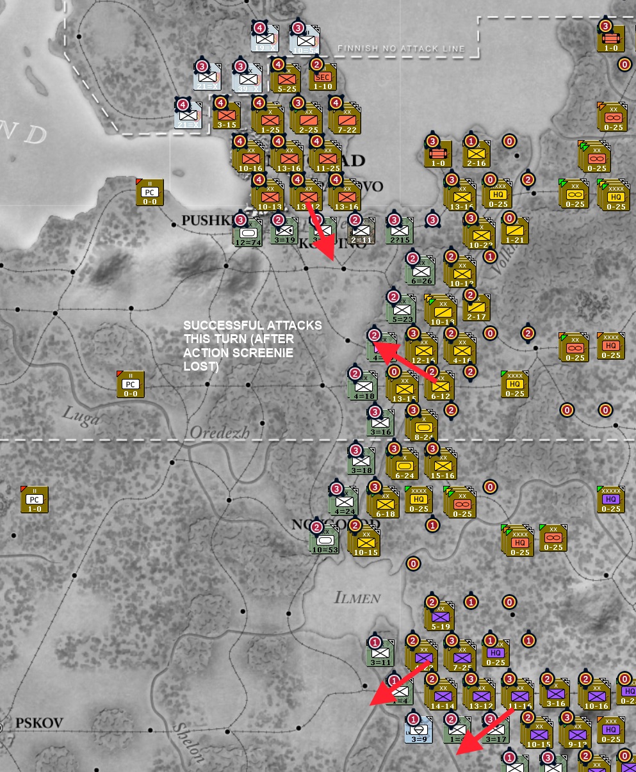Select the purple 10-16 rifle stack
Viewport: 636px width, 772px height.
click(x=595, y=693)
